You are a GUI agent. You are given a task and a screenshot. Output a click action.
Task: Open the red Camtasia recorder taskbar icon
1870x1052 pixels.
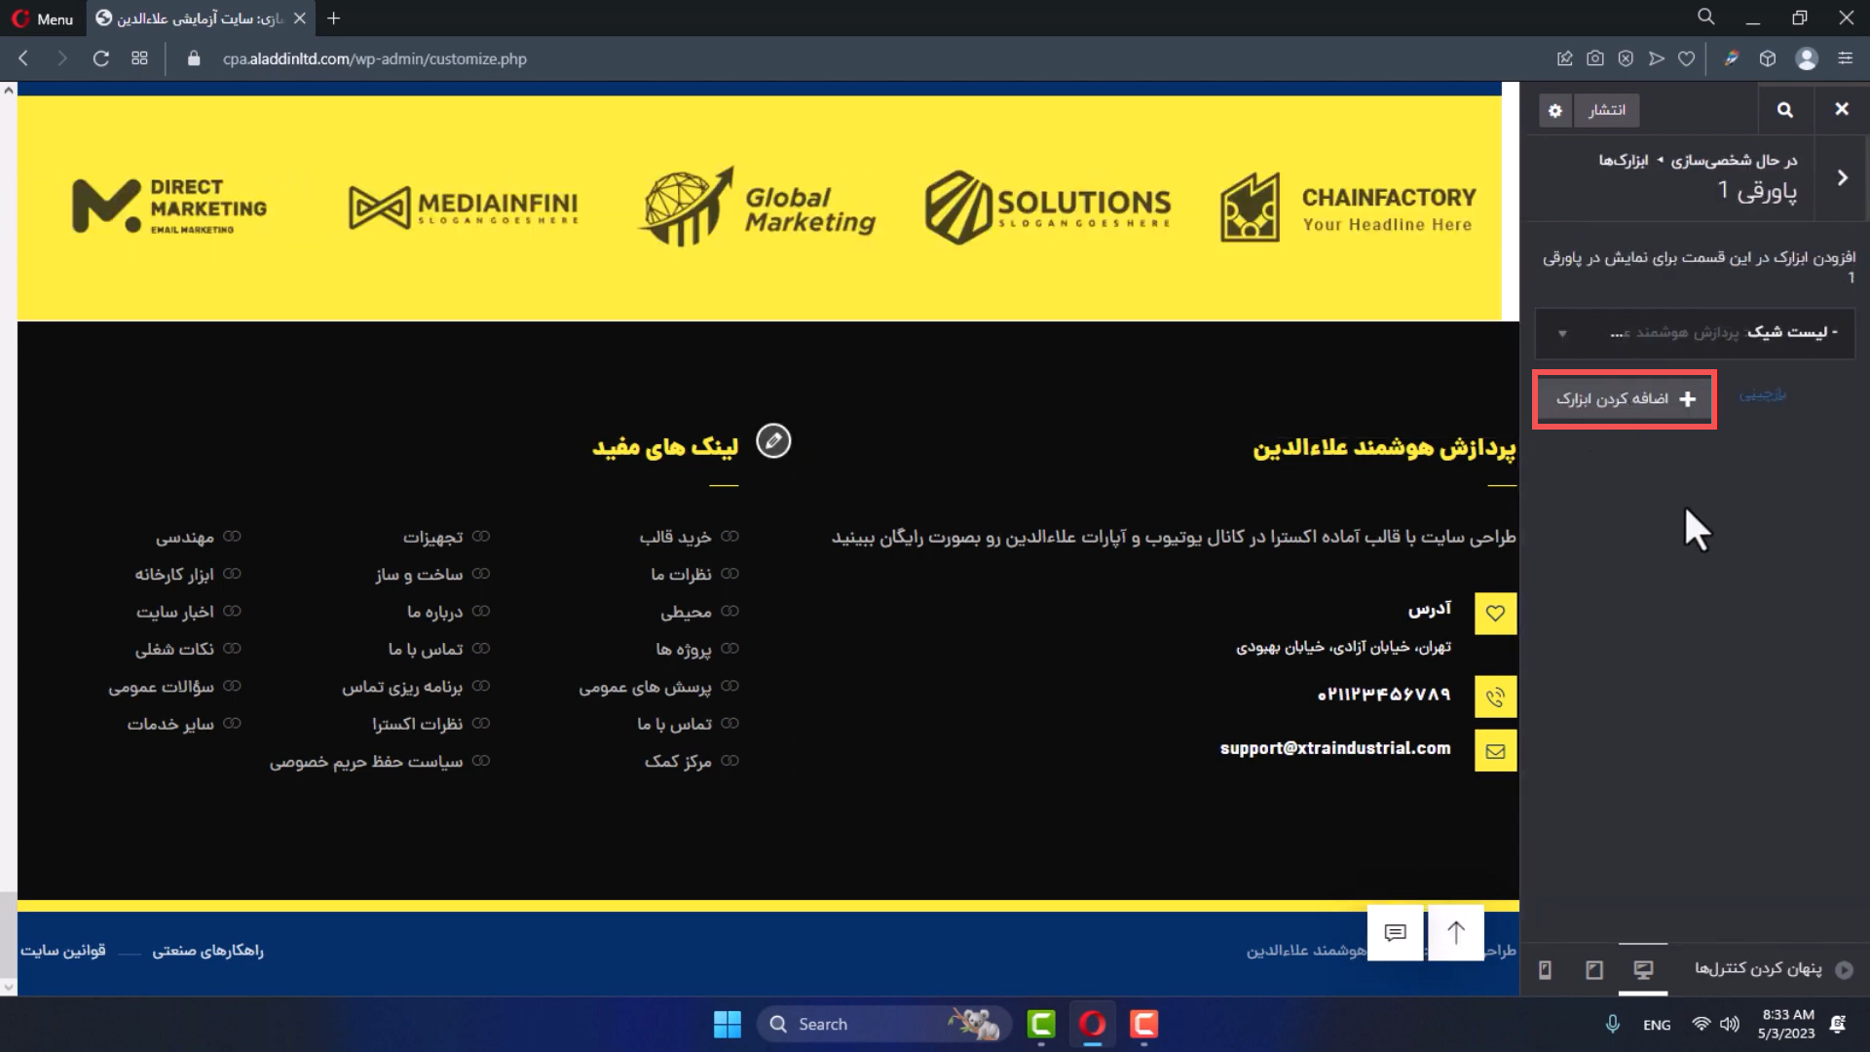point(1143,1025)
